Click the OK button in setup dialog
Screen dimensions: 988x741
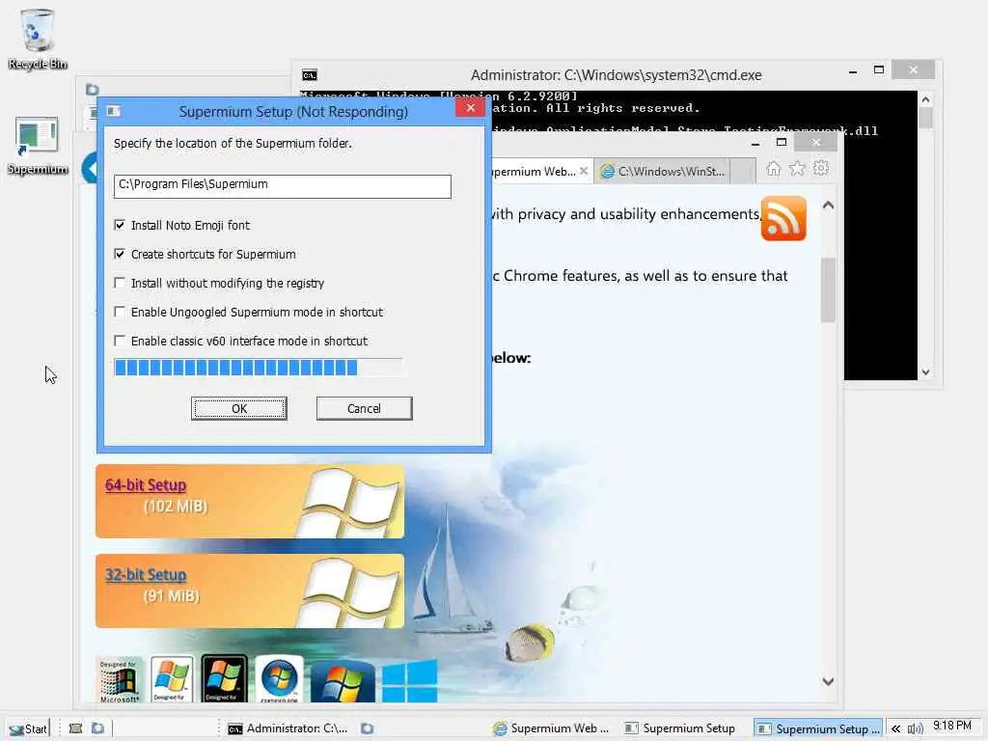pos(239,408)
